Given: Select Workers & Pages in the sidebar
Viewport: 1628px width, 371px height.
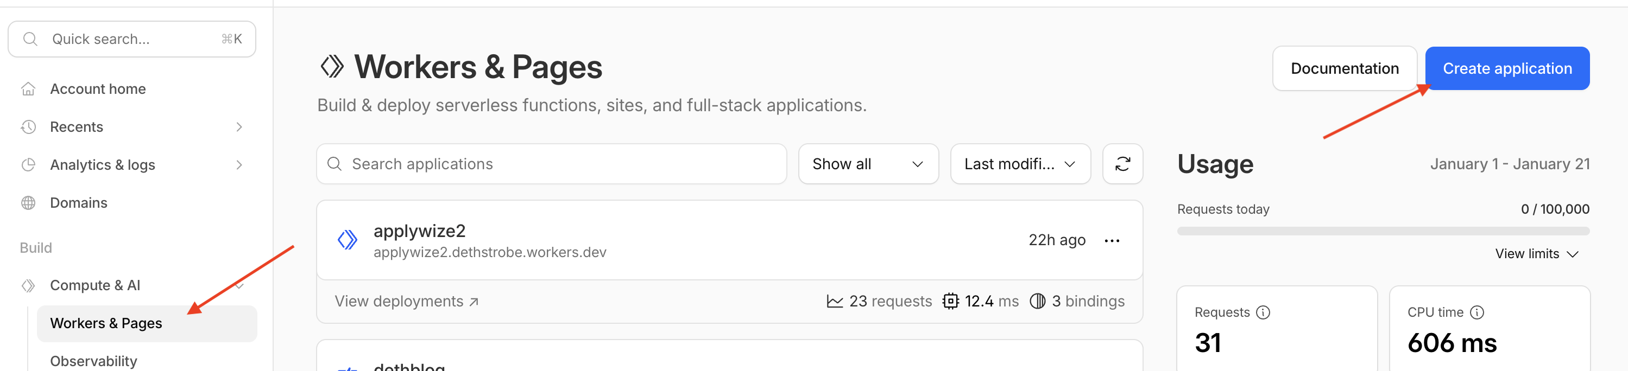Looking at the screenshot, I should point(106,323).
